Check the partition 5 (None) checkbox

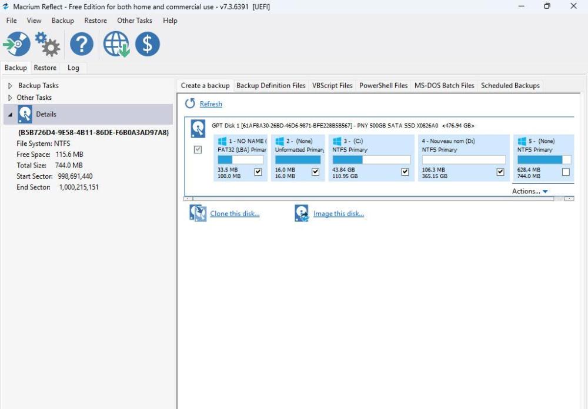coord(566,172)
